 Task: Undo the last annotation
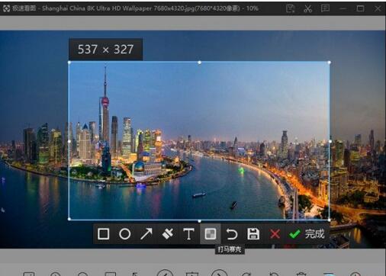pos(232,234)
